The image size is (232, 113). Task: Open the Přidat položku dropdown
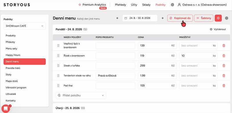(81, 95)
